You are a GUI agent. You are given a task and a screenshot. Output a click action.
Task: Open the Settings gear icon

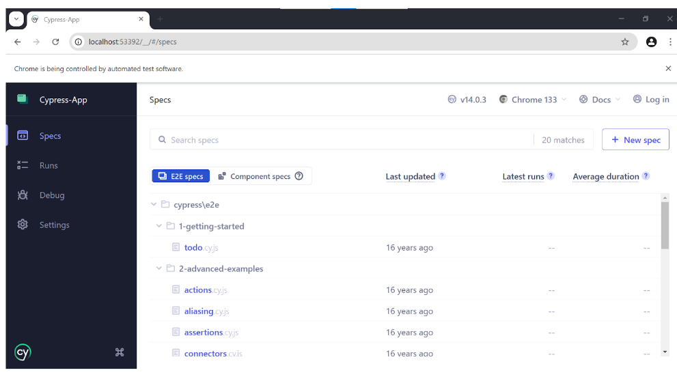(23, 225)
